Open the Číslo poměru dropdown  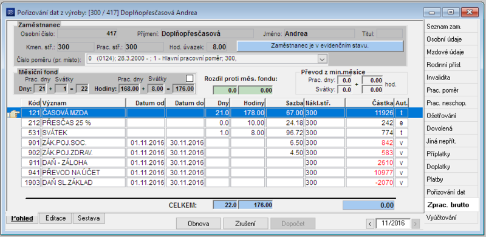[x=323, y=59]
